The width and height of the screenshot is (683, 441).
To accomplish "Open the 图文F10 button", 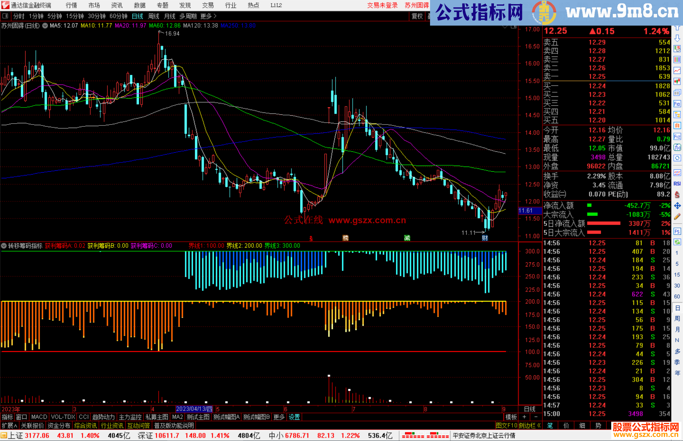I will point(507,426).
